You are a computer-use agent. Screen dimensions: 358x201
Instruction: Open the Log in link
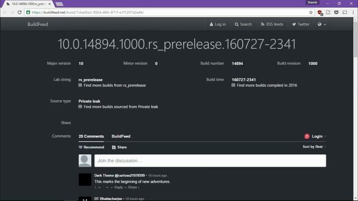click(218, 25)
